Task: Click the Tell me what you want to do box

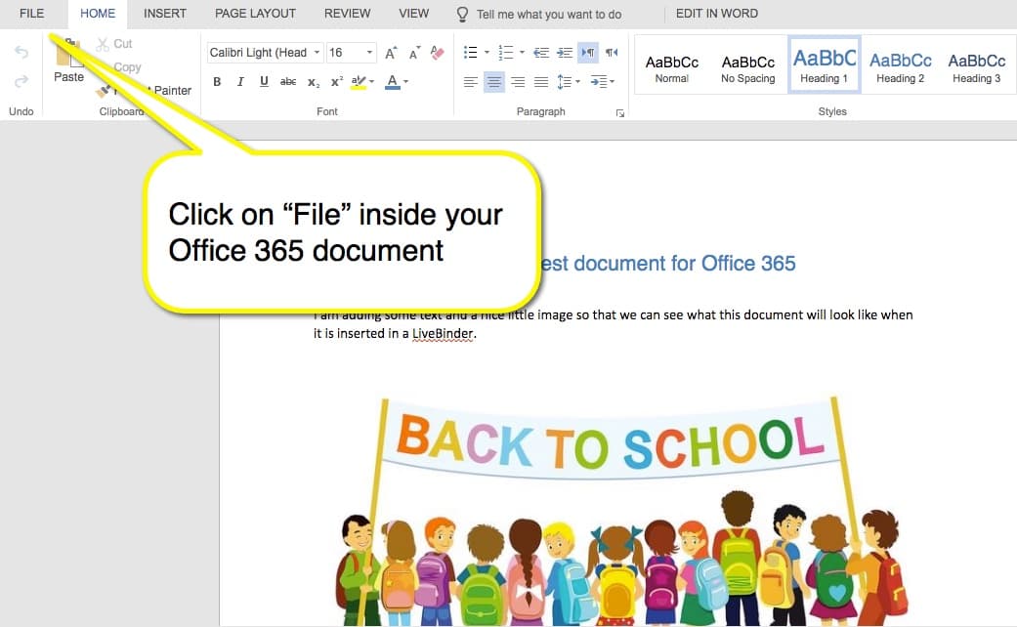Action: point(549,15)
